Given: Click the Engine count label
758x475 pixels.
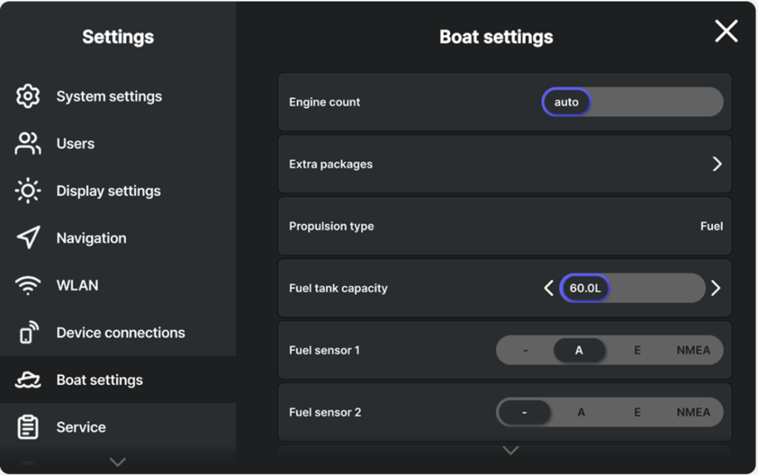Looking at the screenshot, I should pyautogui.click(x=324, y=102).
